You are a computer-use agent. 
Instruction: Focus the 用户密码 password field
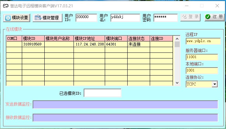click(166, 18)
